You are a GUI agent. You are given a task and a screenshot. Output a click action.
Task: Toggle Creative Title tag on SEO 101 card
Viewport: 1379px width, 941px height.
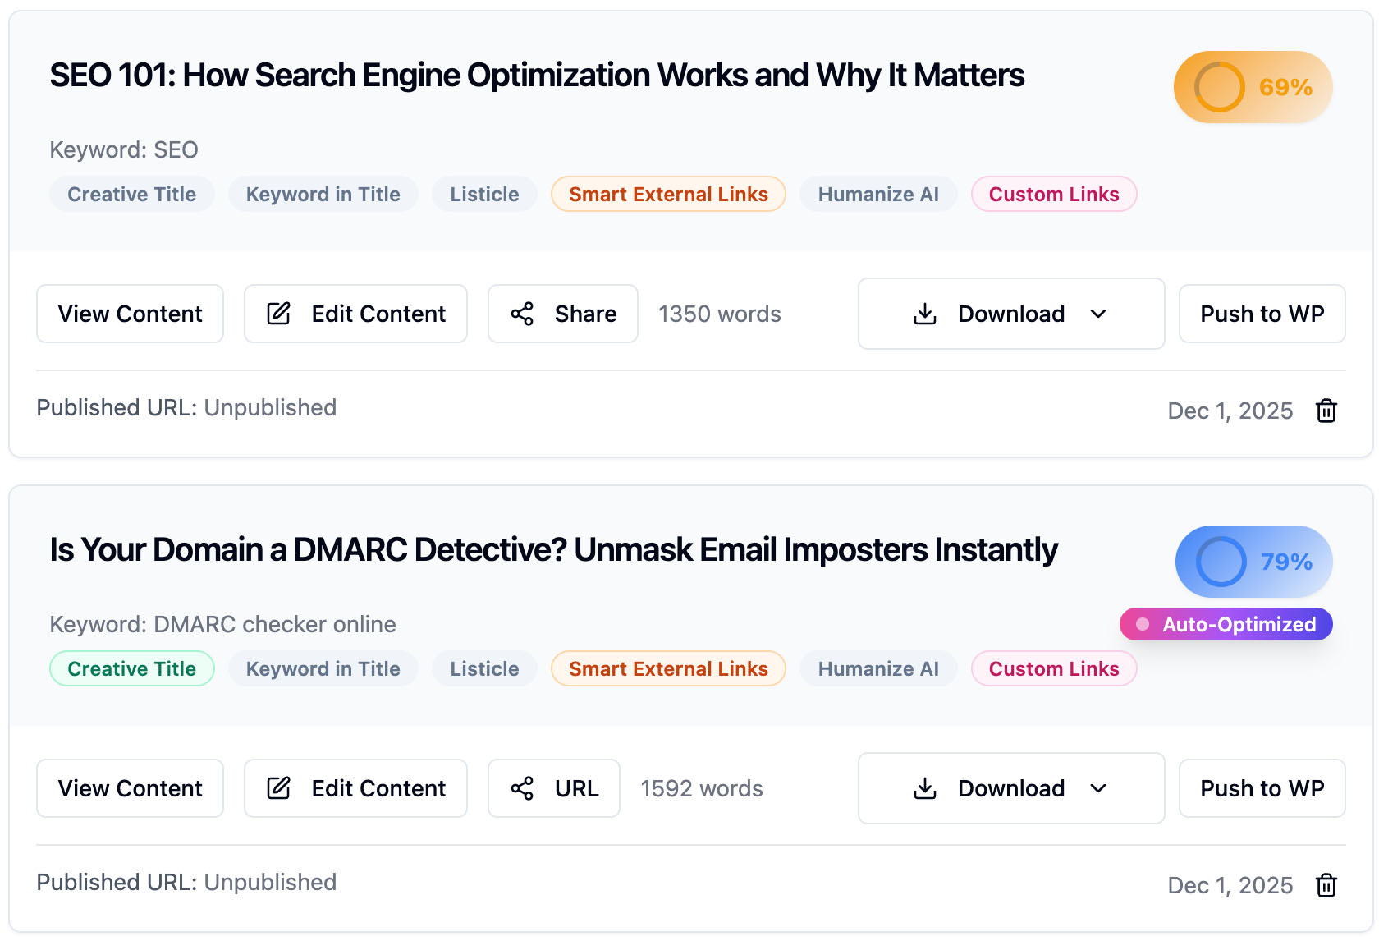(132, 194)
